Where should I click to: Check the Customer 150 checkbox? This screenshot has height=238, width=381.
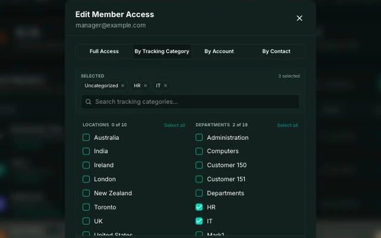click(199, 165)
